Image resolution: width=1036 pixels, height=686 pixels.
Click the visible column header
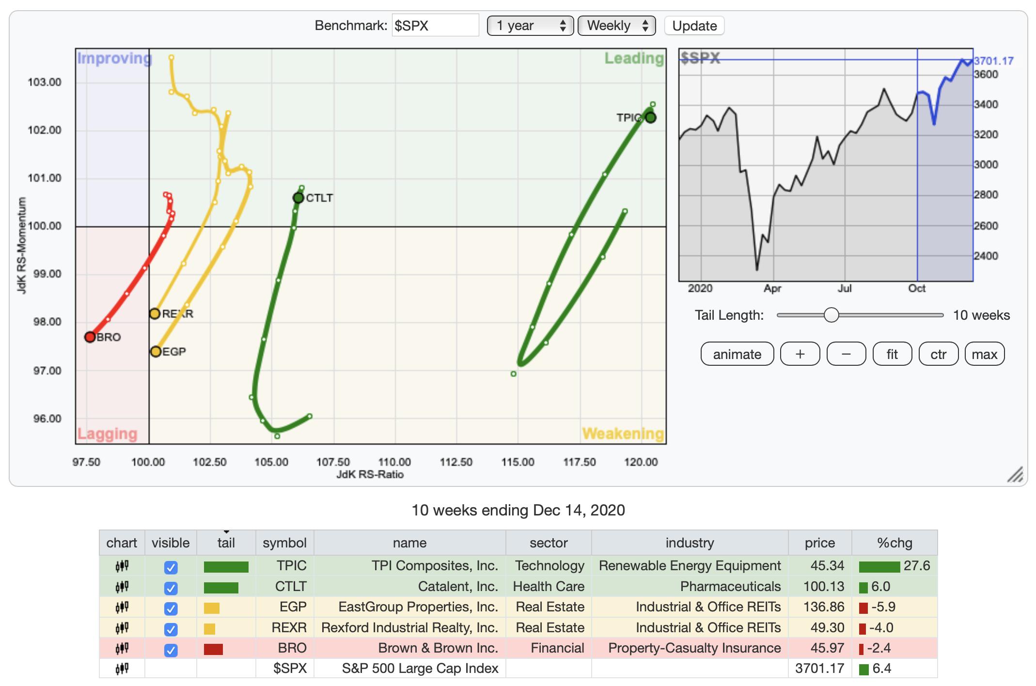[x=171, y=543]
